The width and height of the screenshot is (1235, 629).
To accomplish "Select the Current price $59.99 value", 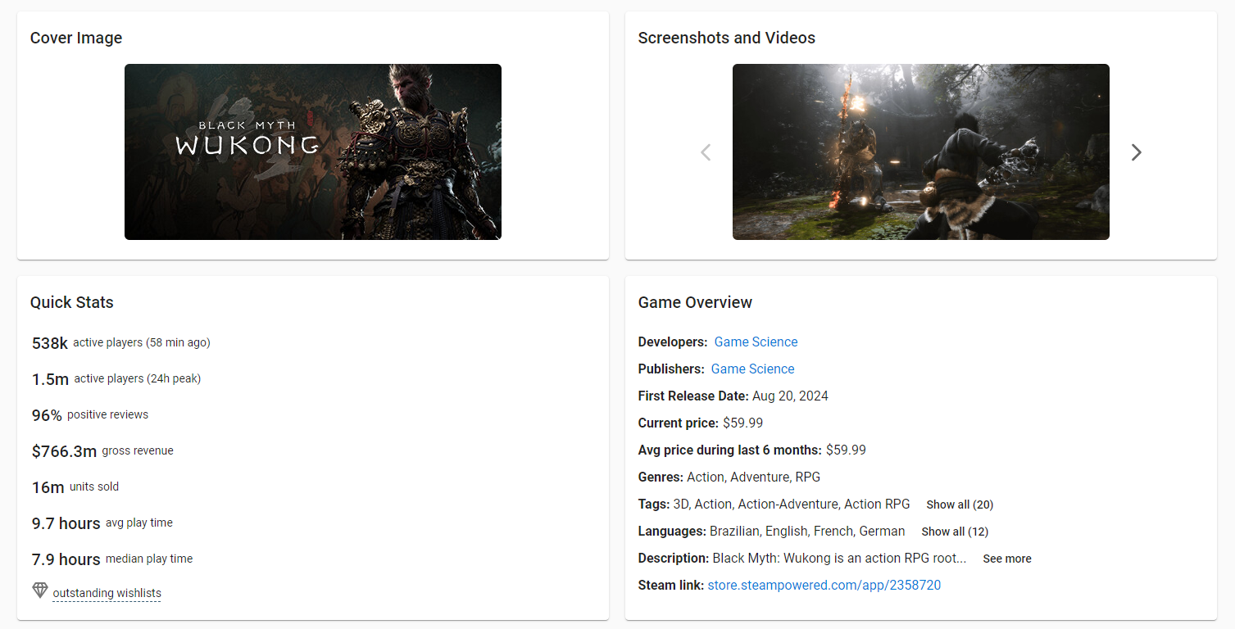I will [x=742, y=423].
